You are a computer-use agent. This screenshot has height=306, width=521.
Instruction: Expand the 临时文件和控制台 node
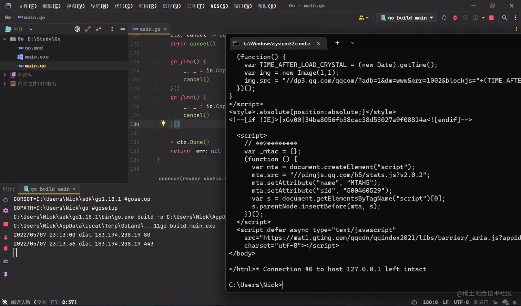tap(4, 84)
